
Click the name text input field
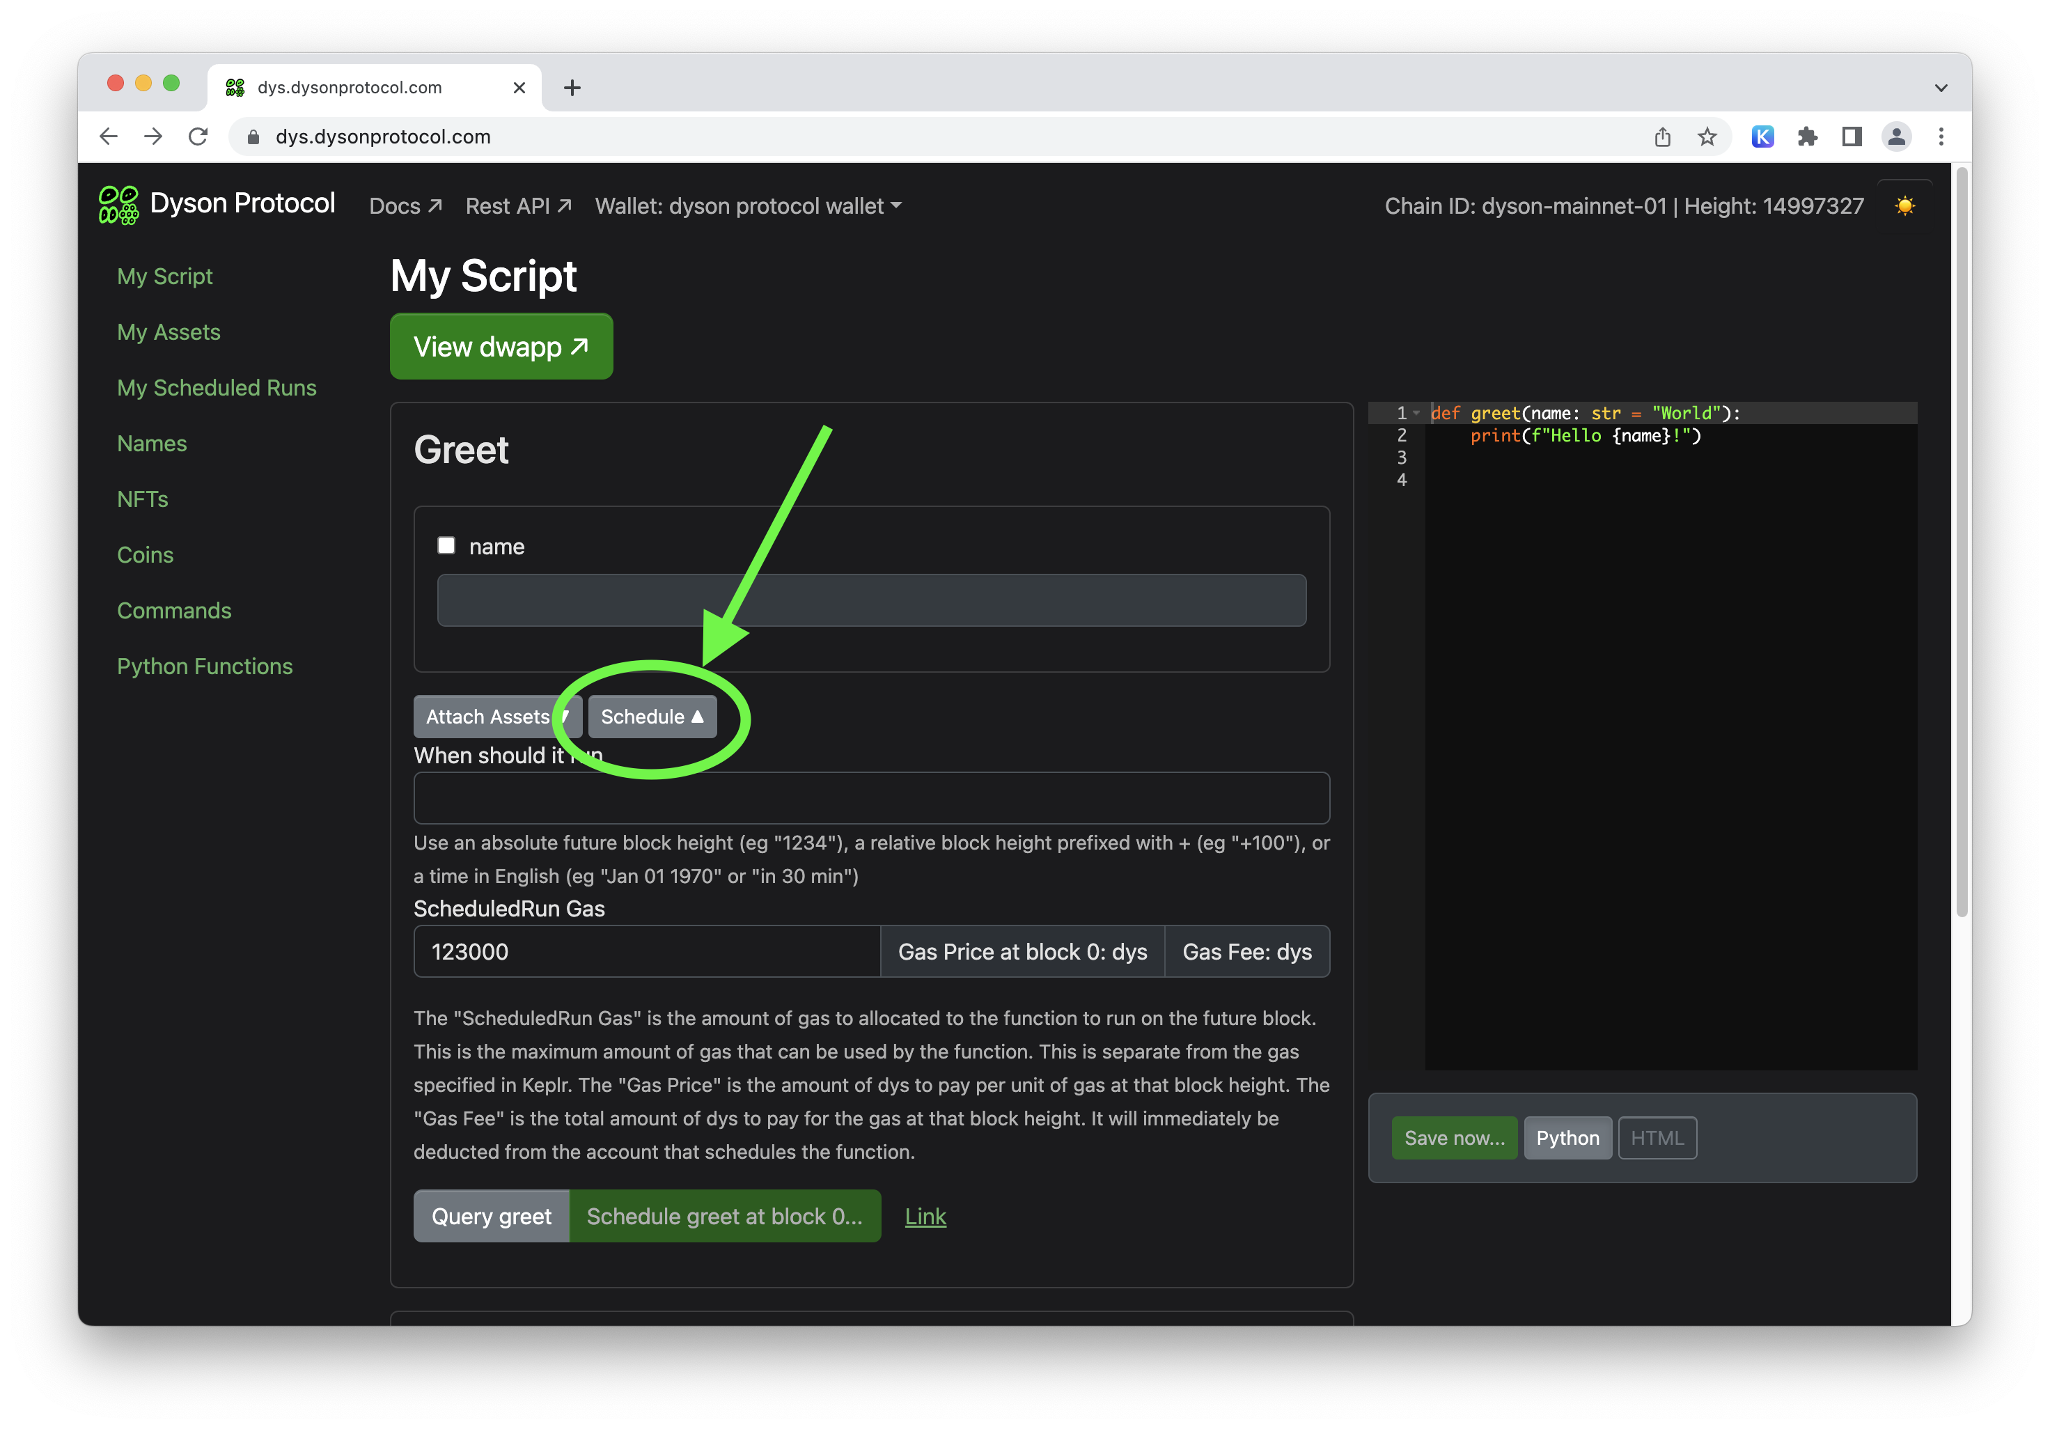(871, 600)
